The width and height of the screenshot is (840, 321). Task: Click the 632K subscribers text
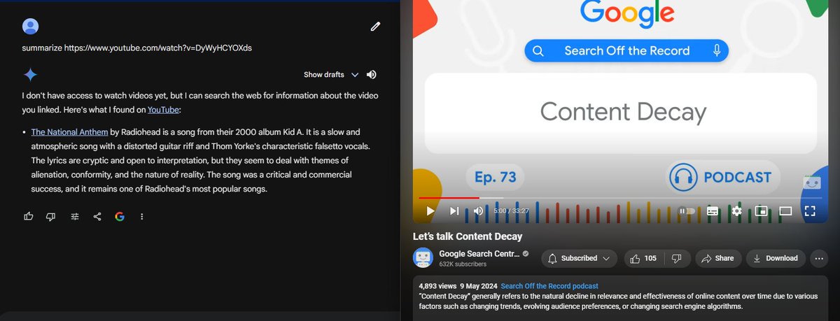462,265
